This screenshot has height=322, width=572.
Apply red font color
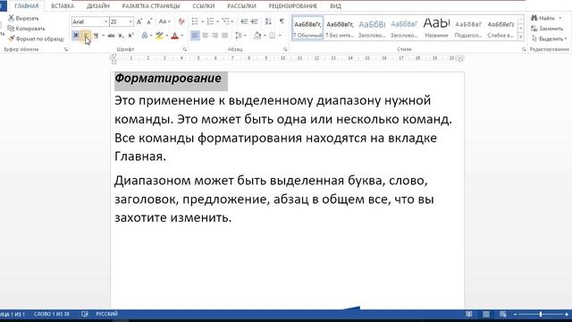pyautogui.click(x=175, y=36)
